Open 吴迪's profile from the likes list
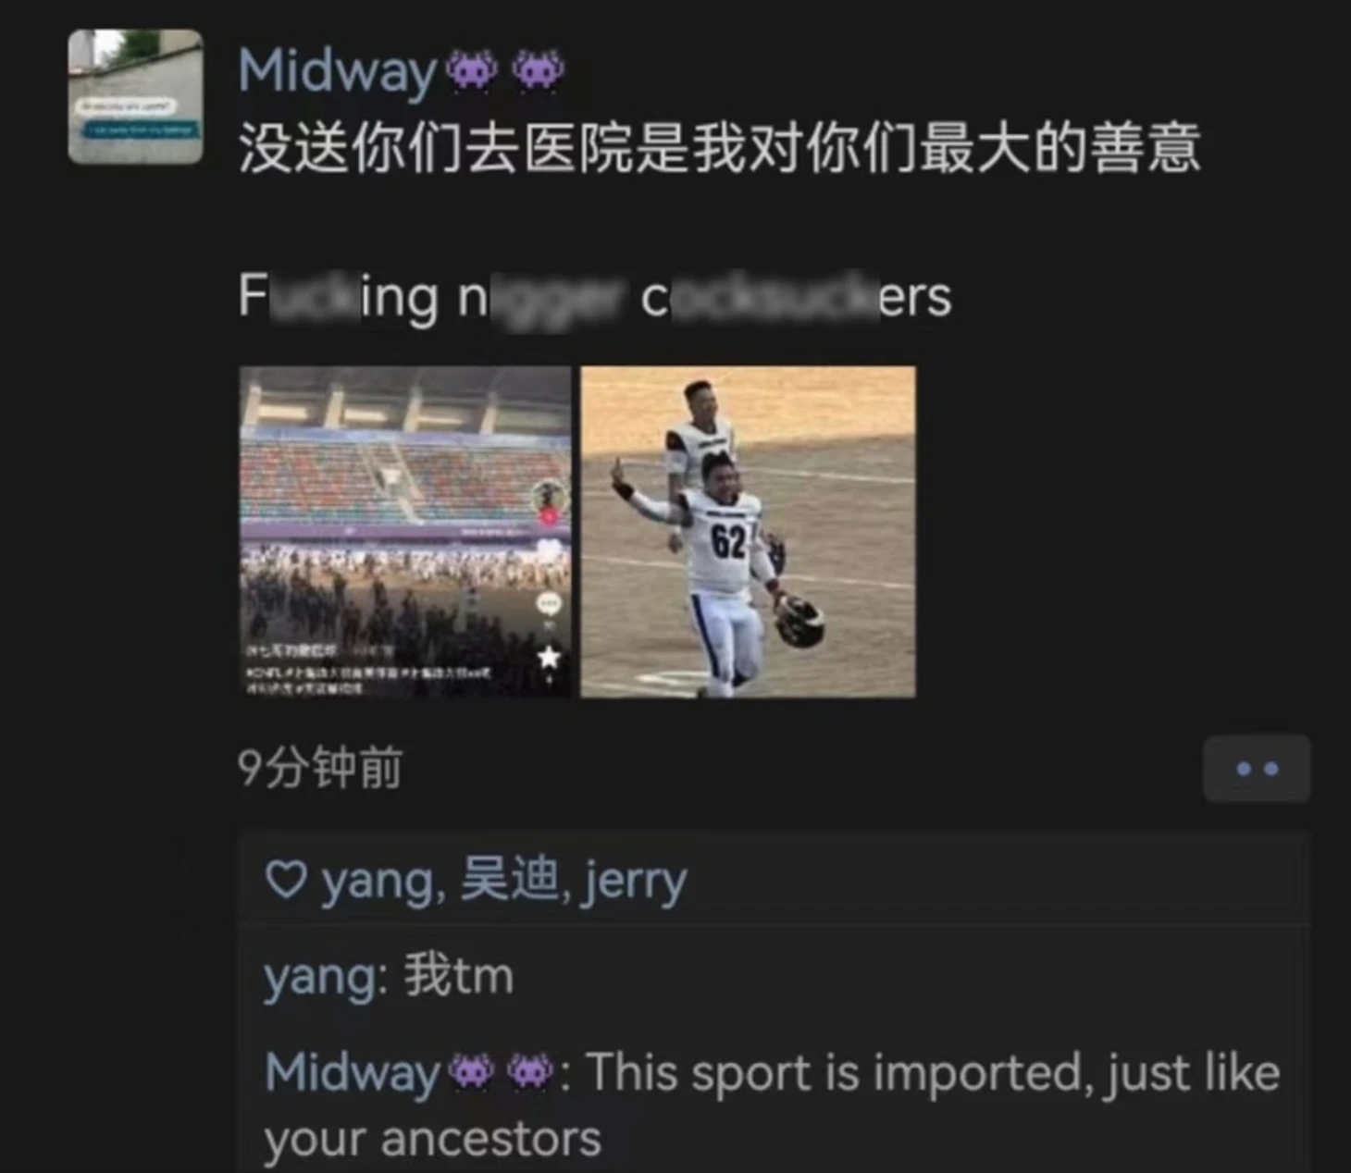 (508, 879)
